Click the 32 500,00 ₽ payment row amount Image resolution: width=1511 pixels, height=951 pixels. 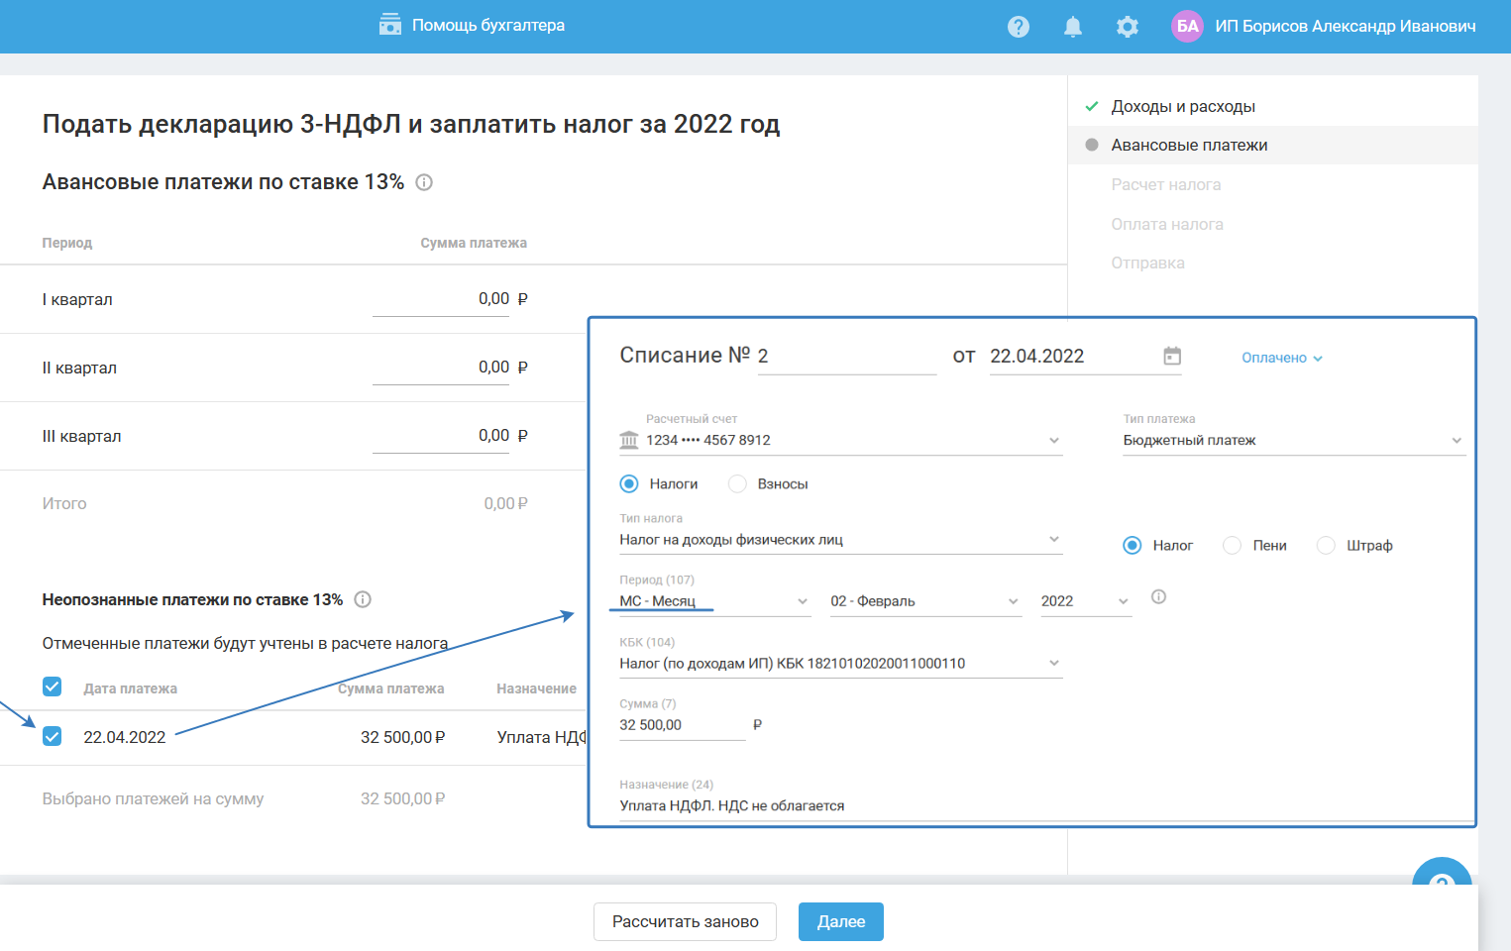click(403, 737)
